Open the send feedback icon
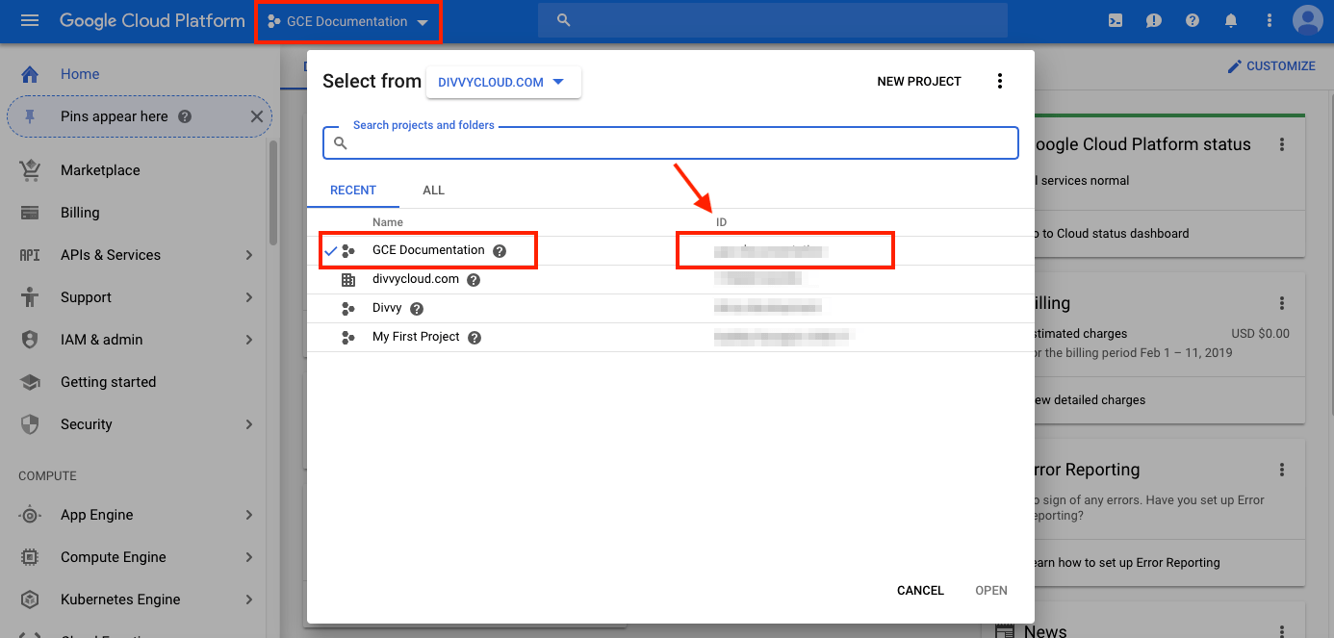This screenshot has height=638, width=1334. [x=1154, y=20]
